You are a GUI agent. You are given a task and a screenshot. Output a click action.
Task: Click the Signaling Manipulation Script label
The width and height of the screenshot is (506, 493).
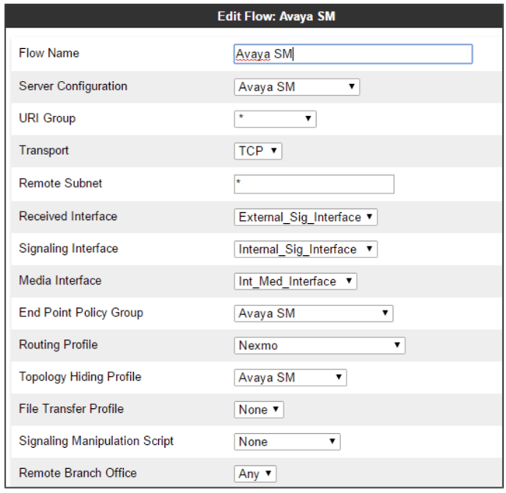(x=97, y=441)
